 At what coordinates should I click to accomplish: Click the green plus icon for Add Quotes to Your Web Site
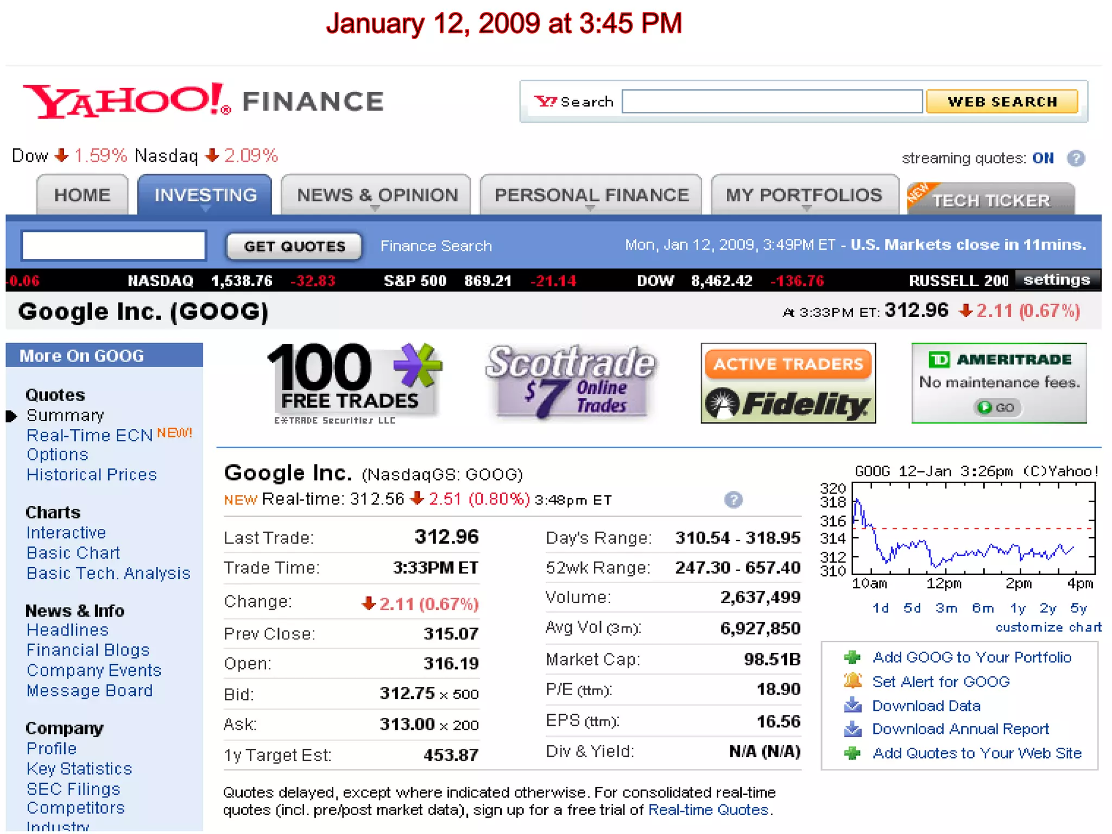pyautogui.click(x=852, y=753)
